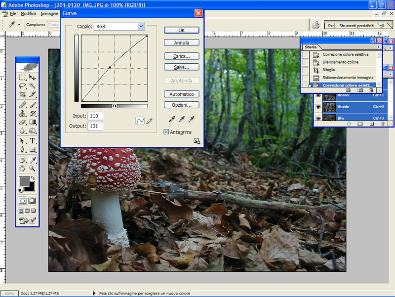The image size is (395, 297).
Task: Click the zoom percentage field in status bar
Action: [x=9, y=294]
